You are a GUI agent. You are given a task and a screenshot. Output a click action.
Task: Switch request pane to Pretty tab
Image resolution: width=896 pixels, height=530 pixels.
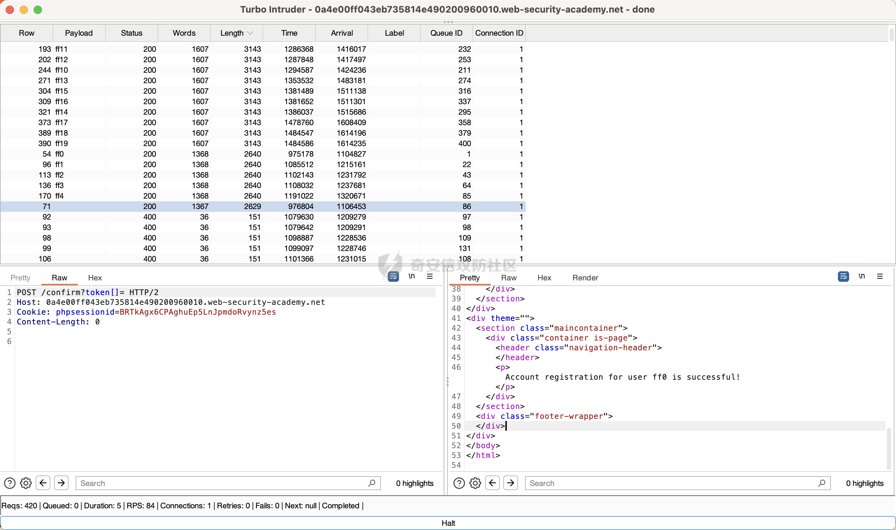pyautogui.click(x=20, y=278)
